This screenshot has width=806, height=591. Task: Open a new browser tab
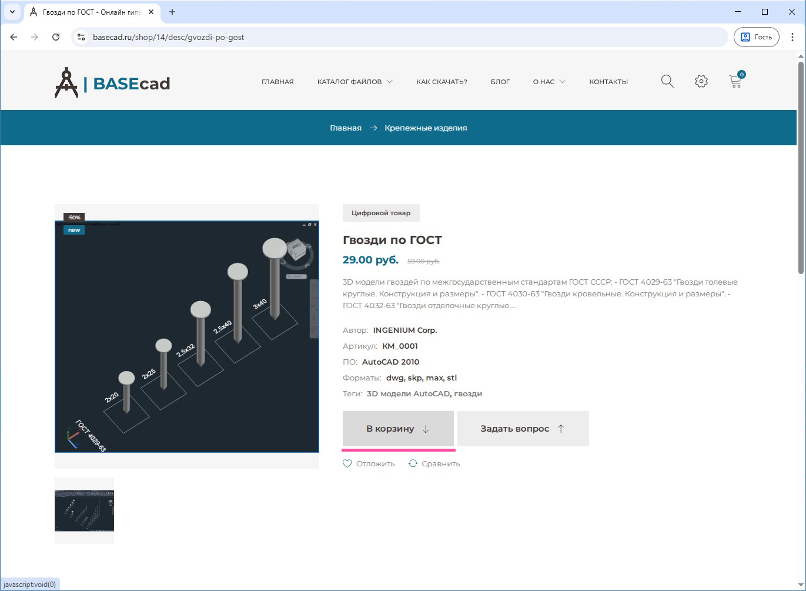(172, 12)
